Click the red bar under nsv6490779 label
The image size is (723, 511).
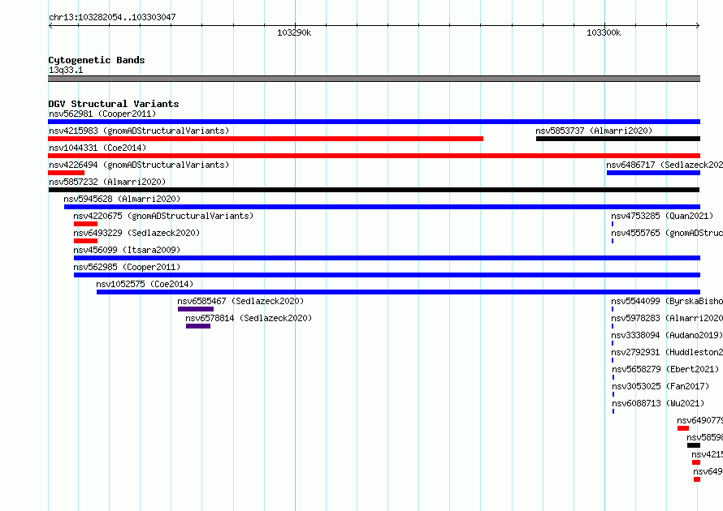pos(683,428)
